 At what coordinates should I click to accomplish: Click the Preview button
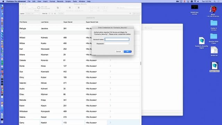pos(61,14)
